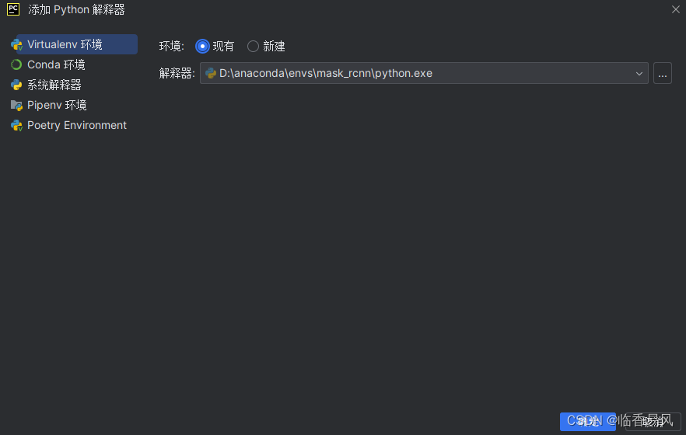Click the Pipenv folder icon
Viewport: 686px width, 435px height.
pyautogui.click(x=16, y=106)
